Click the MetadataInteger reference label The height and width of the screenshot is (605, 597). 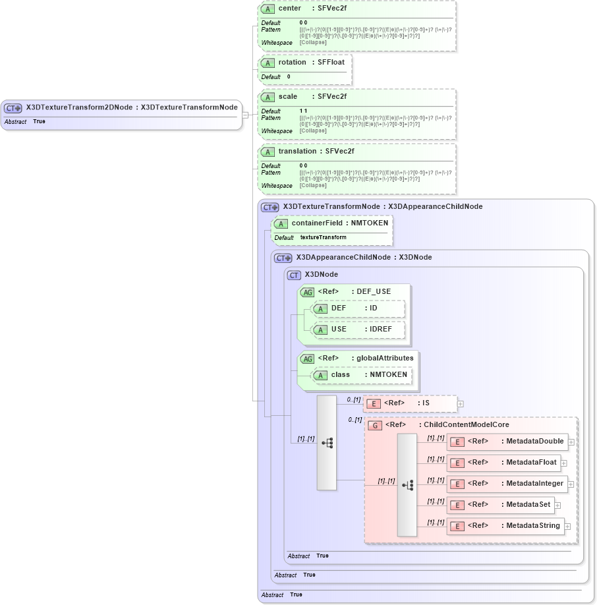pyautogui.click(x=516, y=484)
